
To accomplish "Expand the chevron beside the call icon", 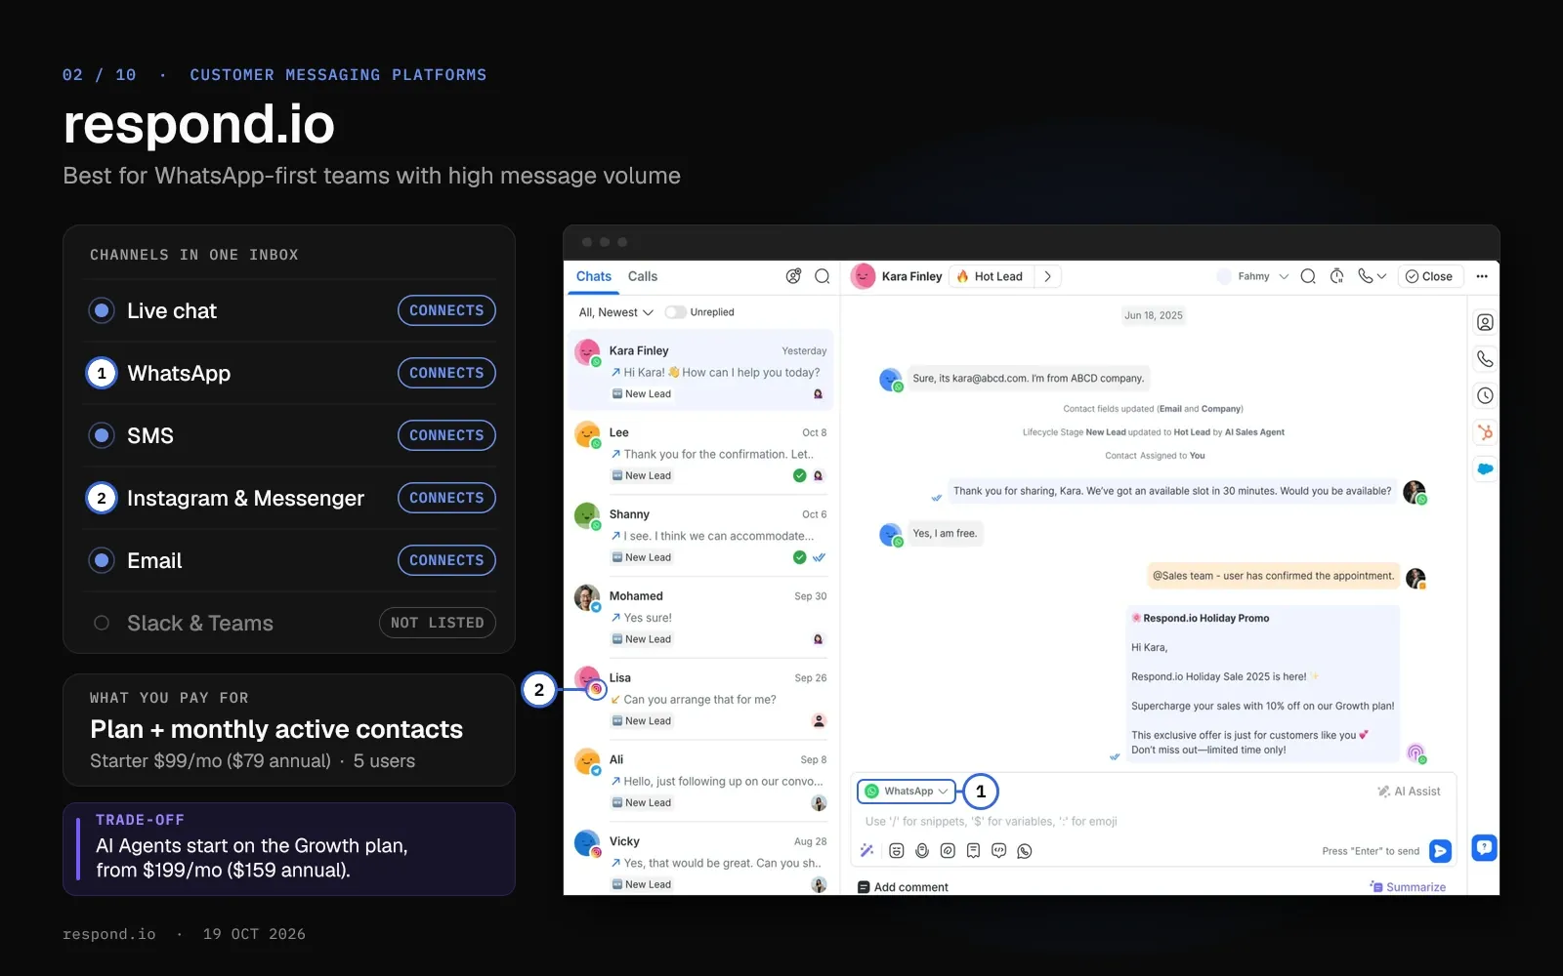I will coord(1381,277).
